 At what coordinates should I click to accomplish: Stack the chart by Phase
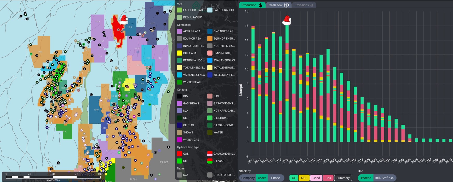pyautogui.click(x=276, y=178)
